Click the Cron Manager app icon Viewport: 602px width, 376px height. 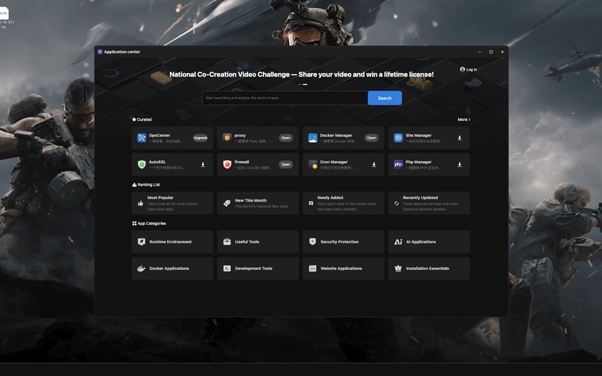click(313, 165)
